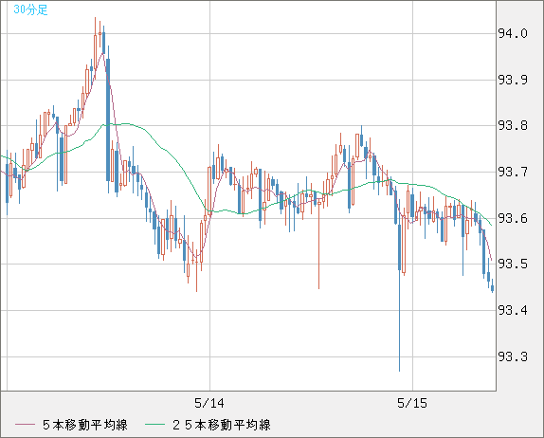Click the 93.8 price axis label
The image size is (544, 438).
point(513,126)
